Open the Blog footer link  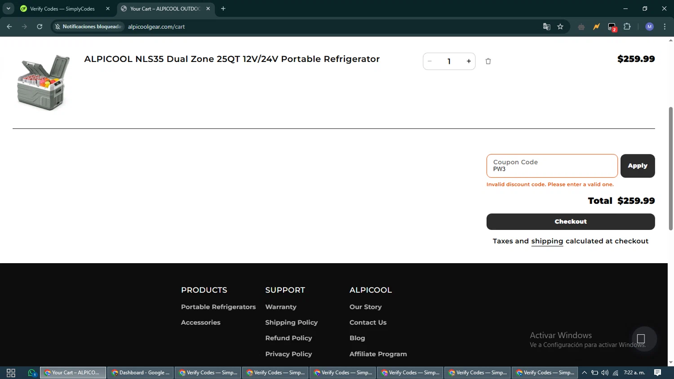click(x=357, y=338)
